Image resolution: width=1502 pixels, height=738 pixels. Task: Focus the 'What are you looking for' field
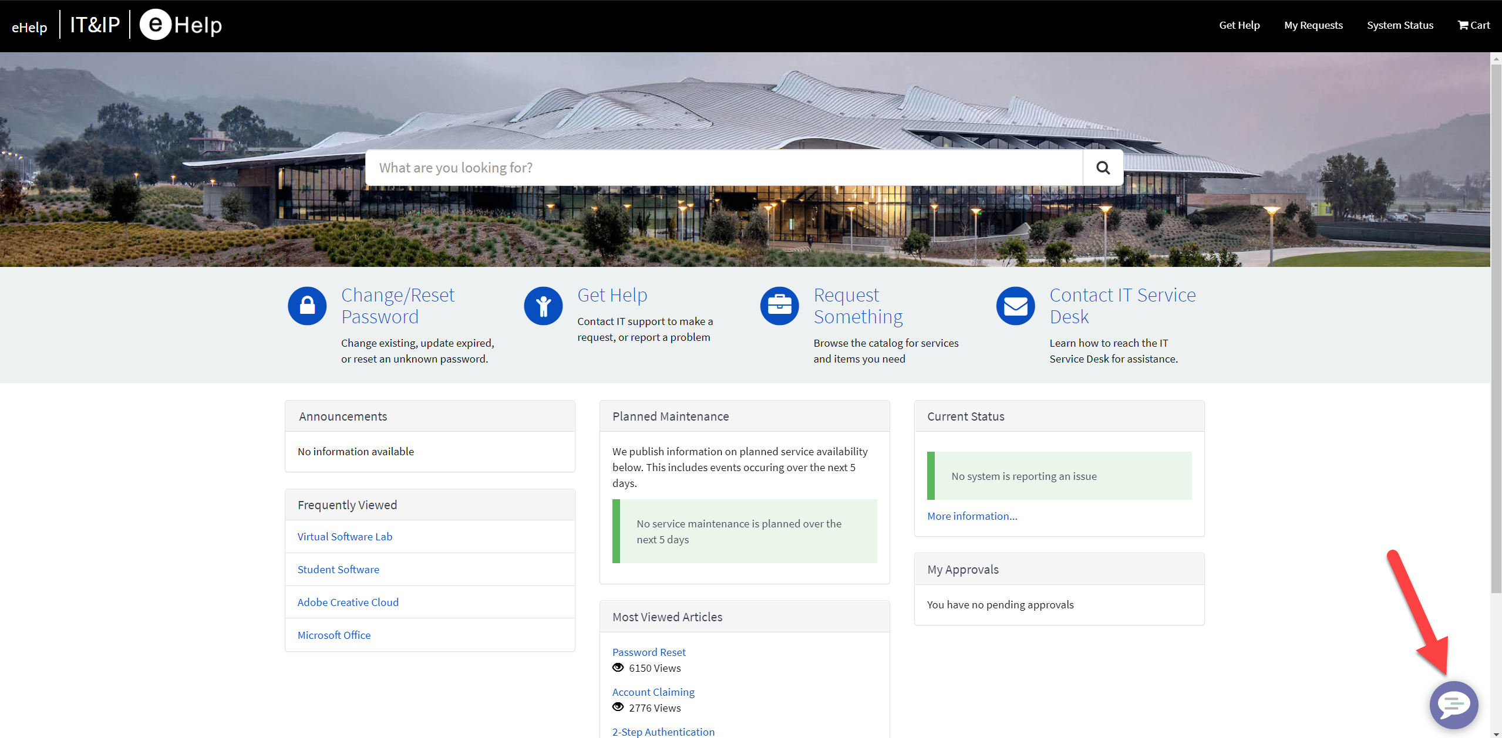[x=723, y=168]
